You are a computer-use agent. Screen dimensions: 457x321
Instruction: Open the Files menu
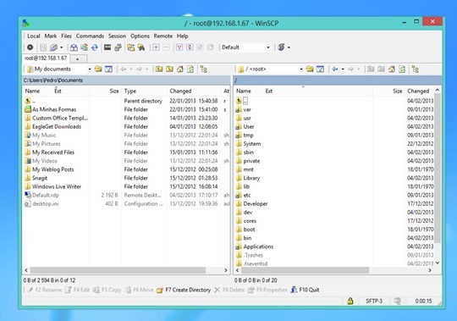tap(66, 36)
